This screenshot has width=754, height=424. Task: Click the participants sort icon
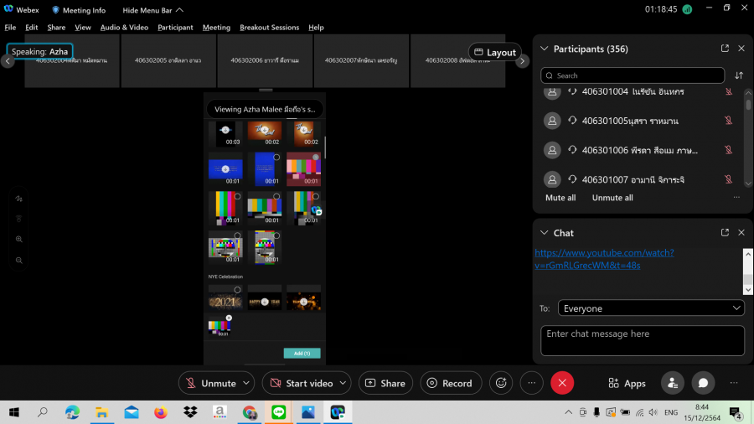739,75
